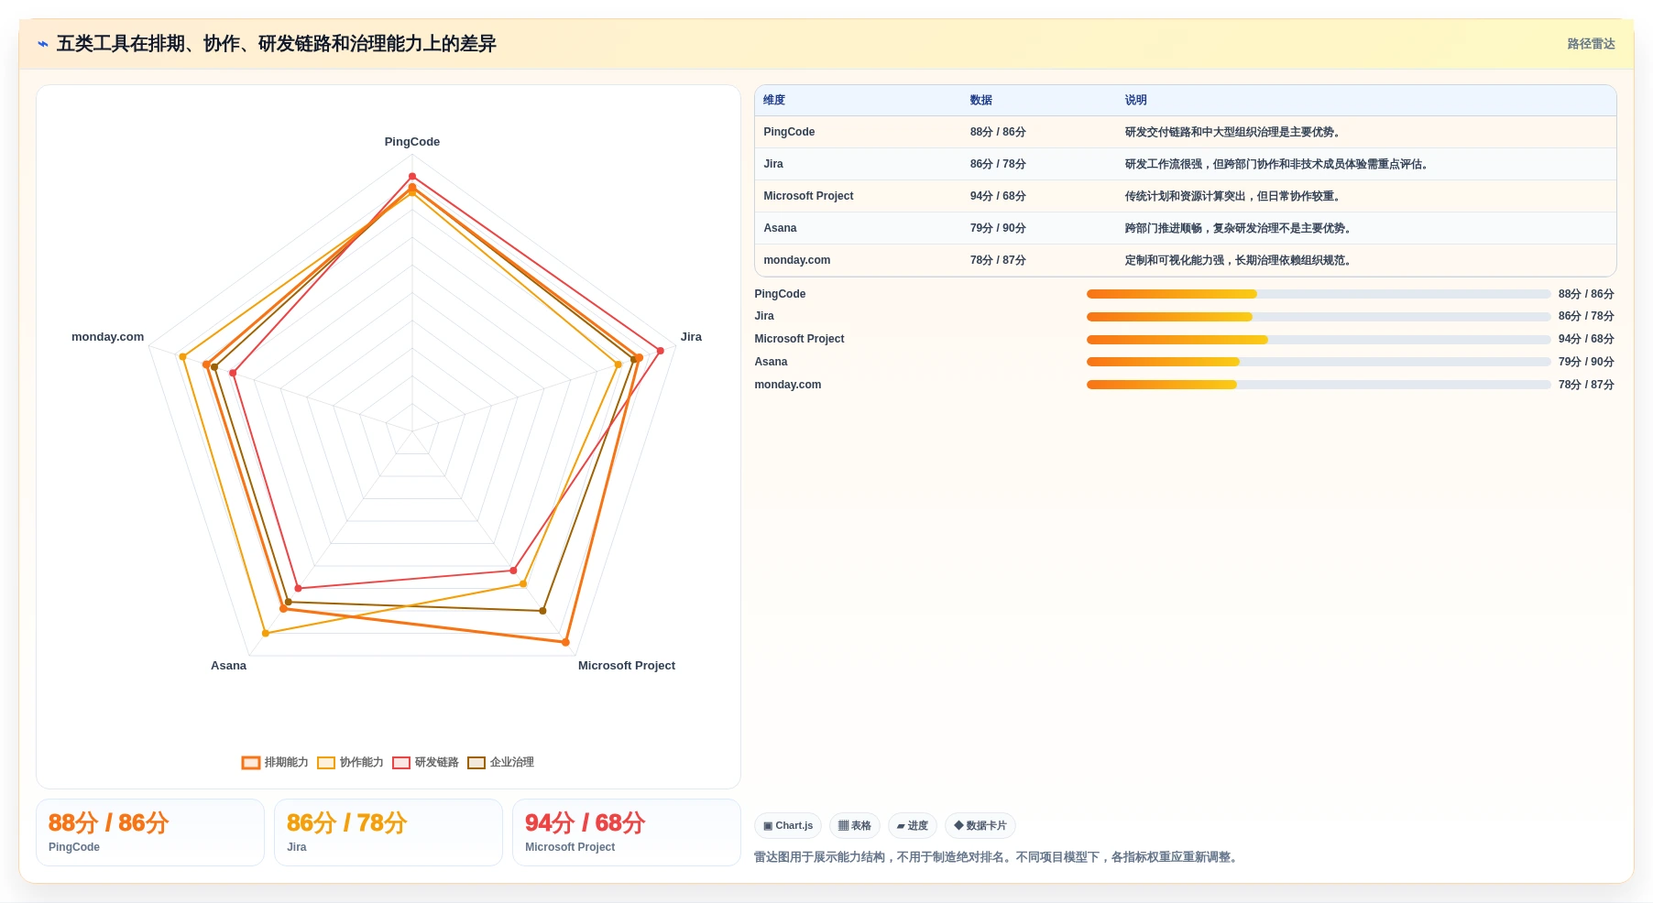Select the Asana table row name

point(780,228)
